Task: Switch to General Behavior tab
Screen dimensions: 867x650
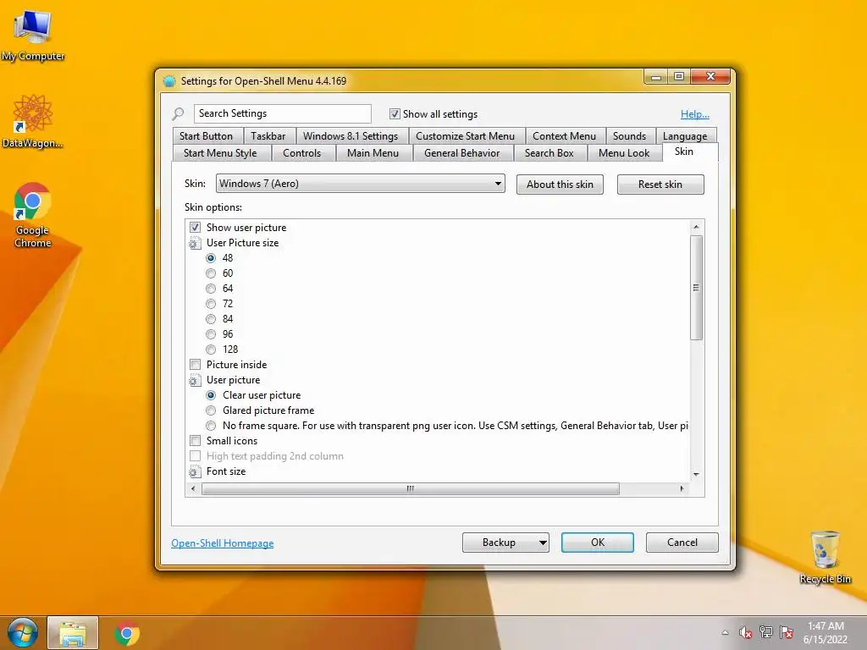Action: coord(461,153)
